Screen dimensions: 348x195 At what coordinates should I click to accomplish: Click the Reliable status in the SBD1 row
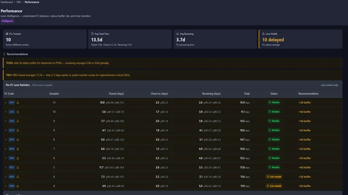click(x=274, y=158)
